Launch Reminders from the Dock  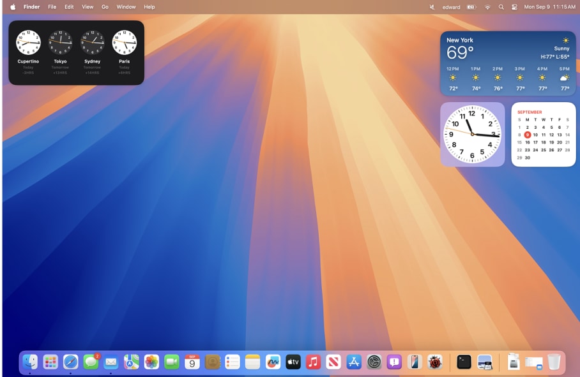point(233,362)
